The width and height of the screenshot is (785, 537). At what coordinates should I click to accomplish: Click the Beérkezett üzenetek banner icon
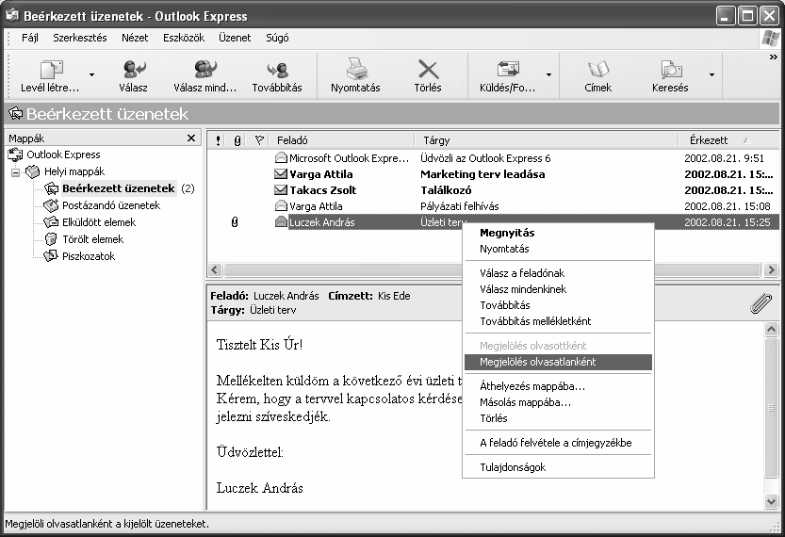point(15,114)
